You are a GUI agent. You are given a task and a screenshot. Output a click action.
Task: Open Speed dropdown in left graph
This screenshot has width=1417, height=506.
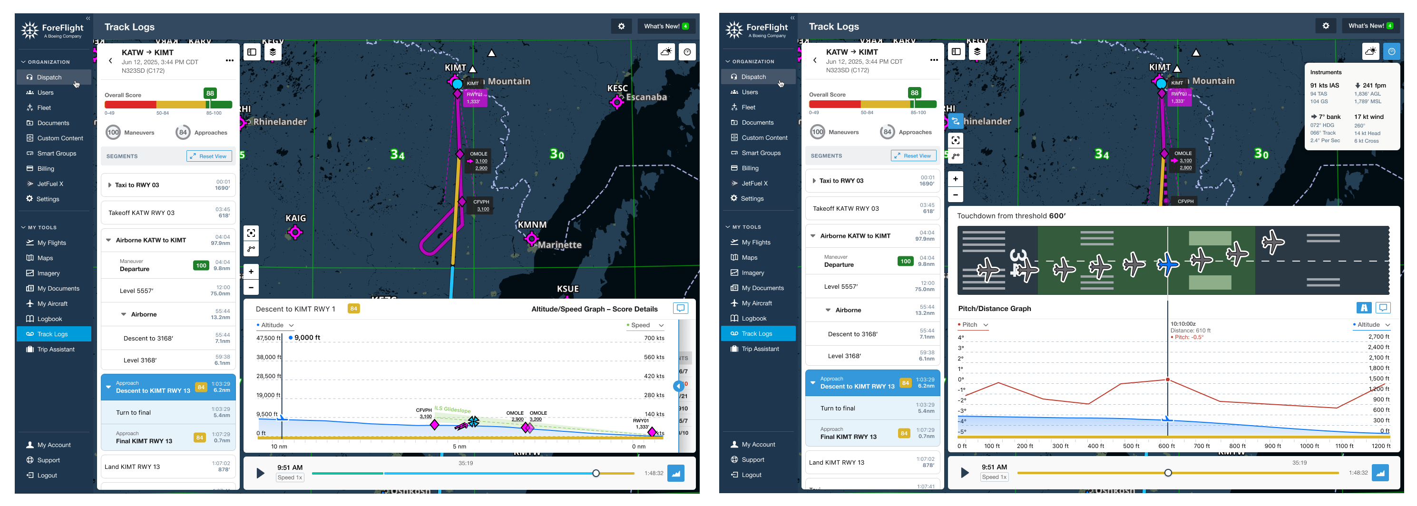(645, 326)
